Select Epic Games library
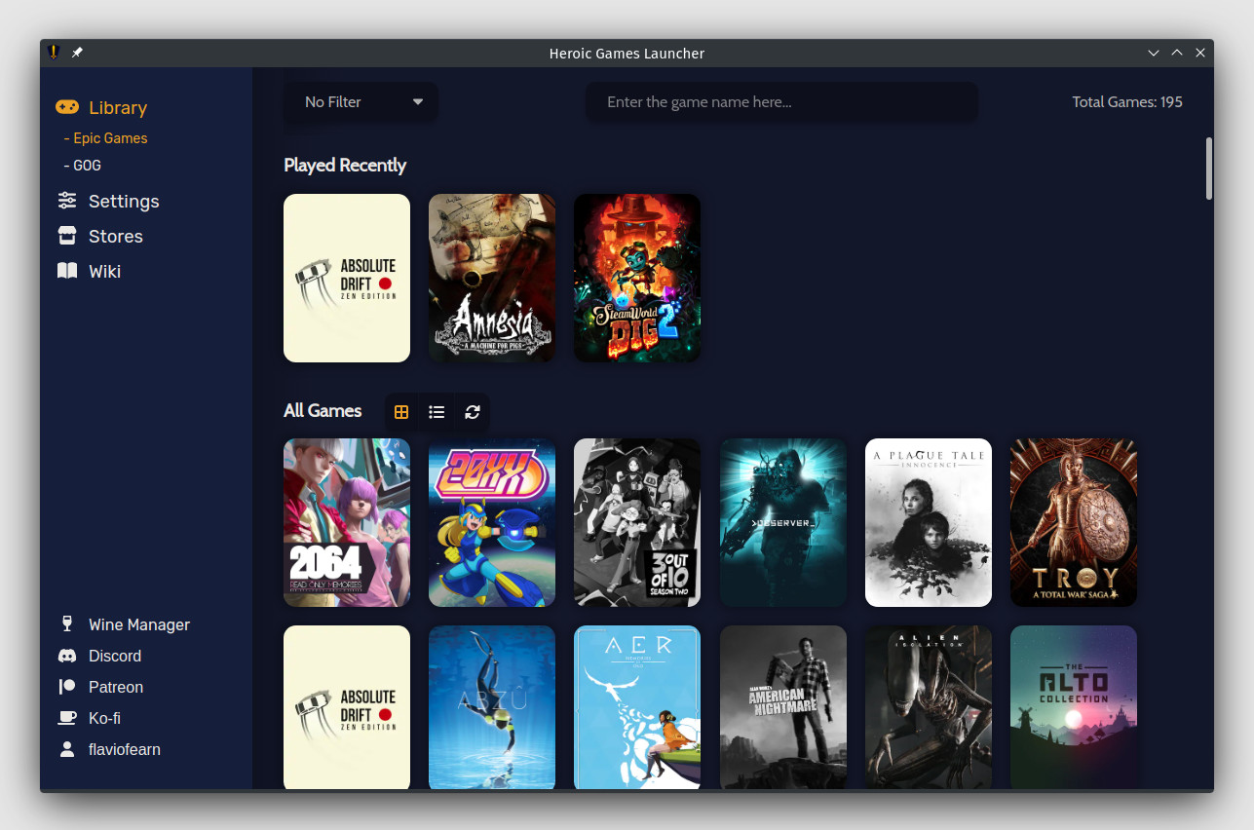 [106, 138]
